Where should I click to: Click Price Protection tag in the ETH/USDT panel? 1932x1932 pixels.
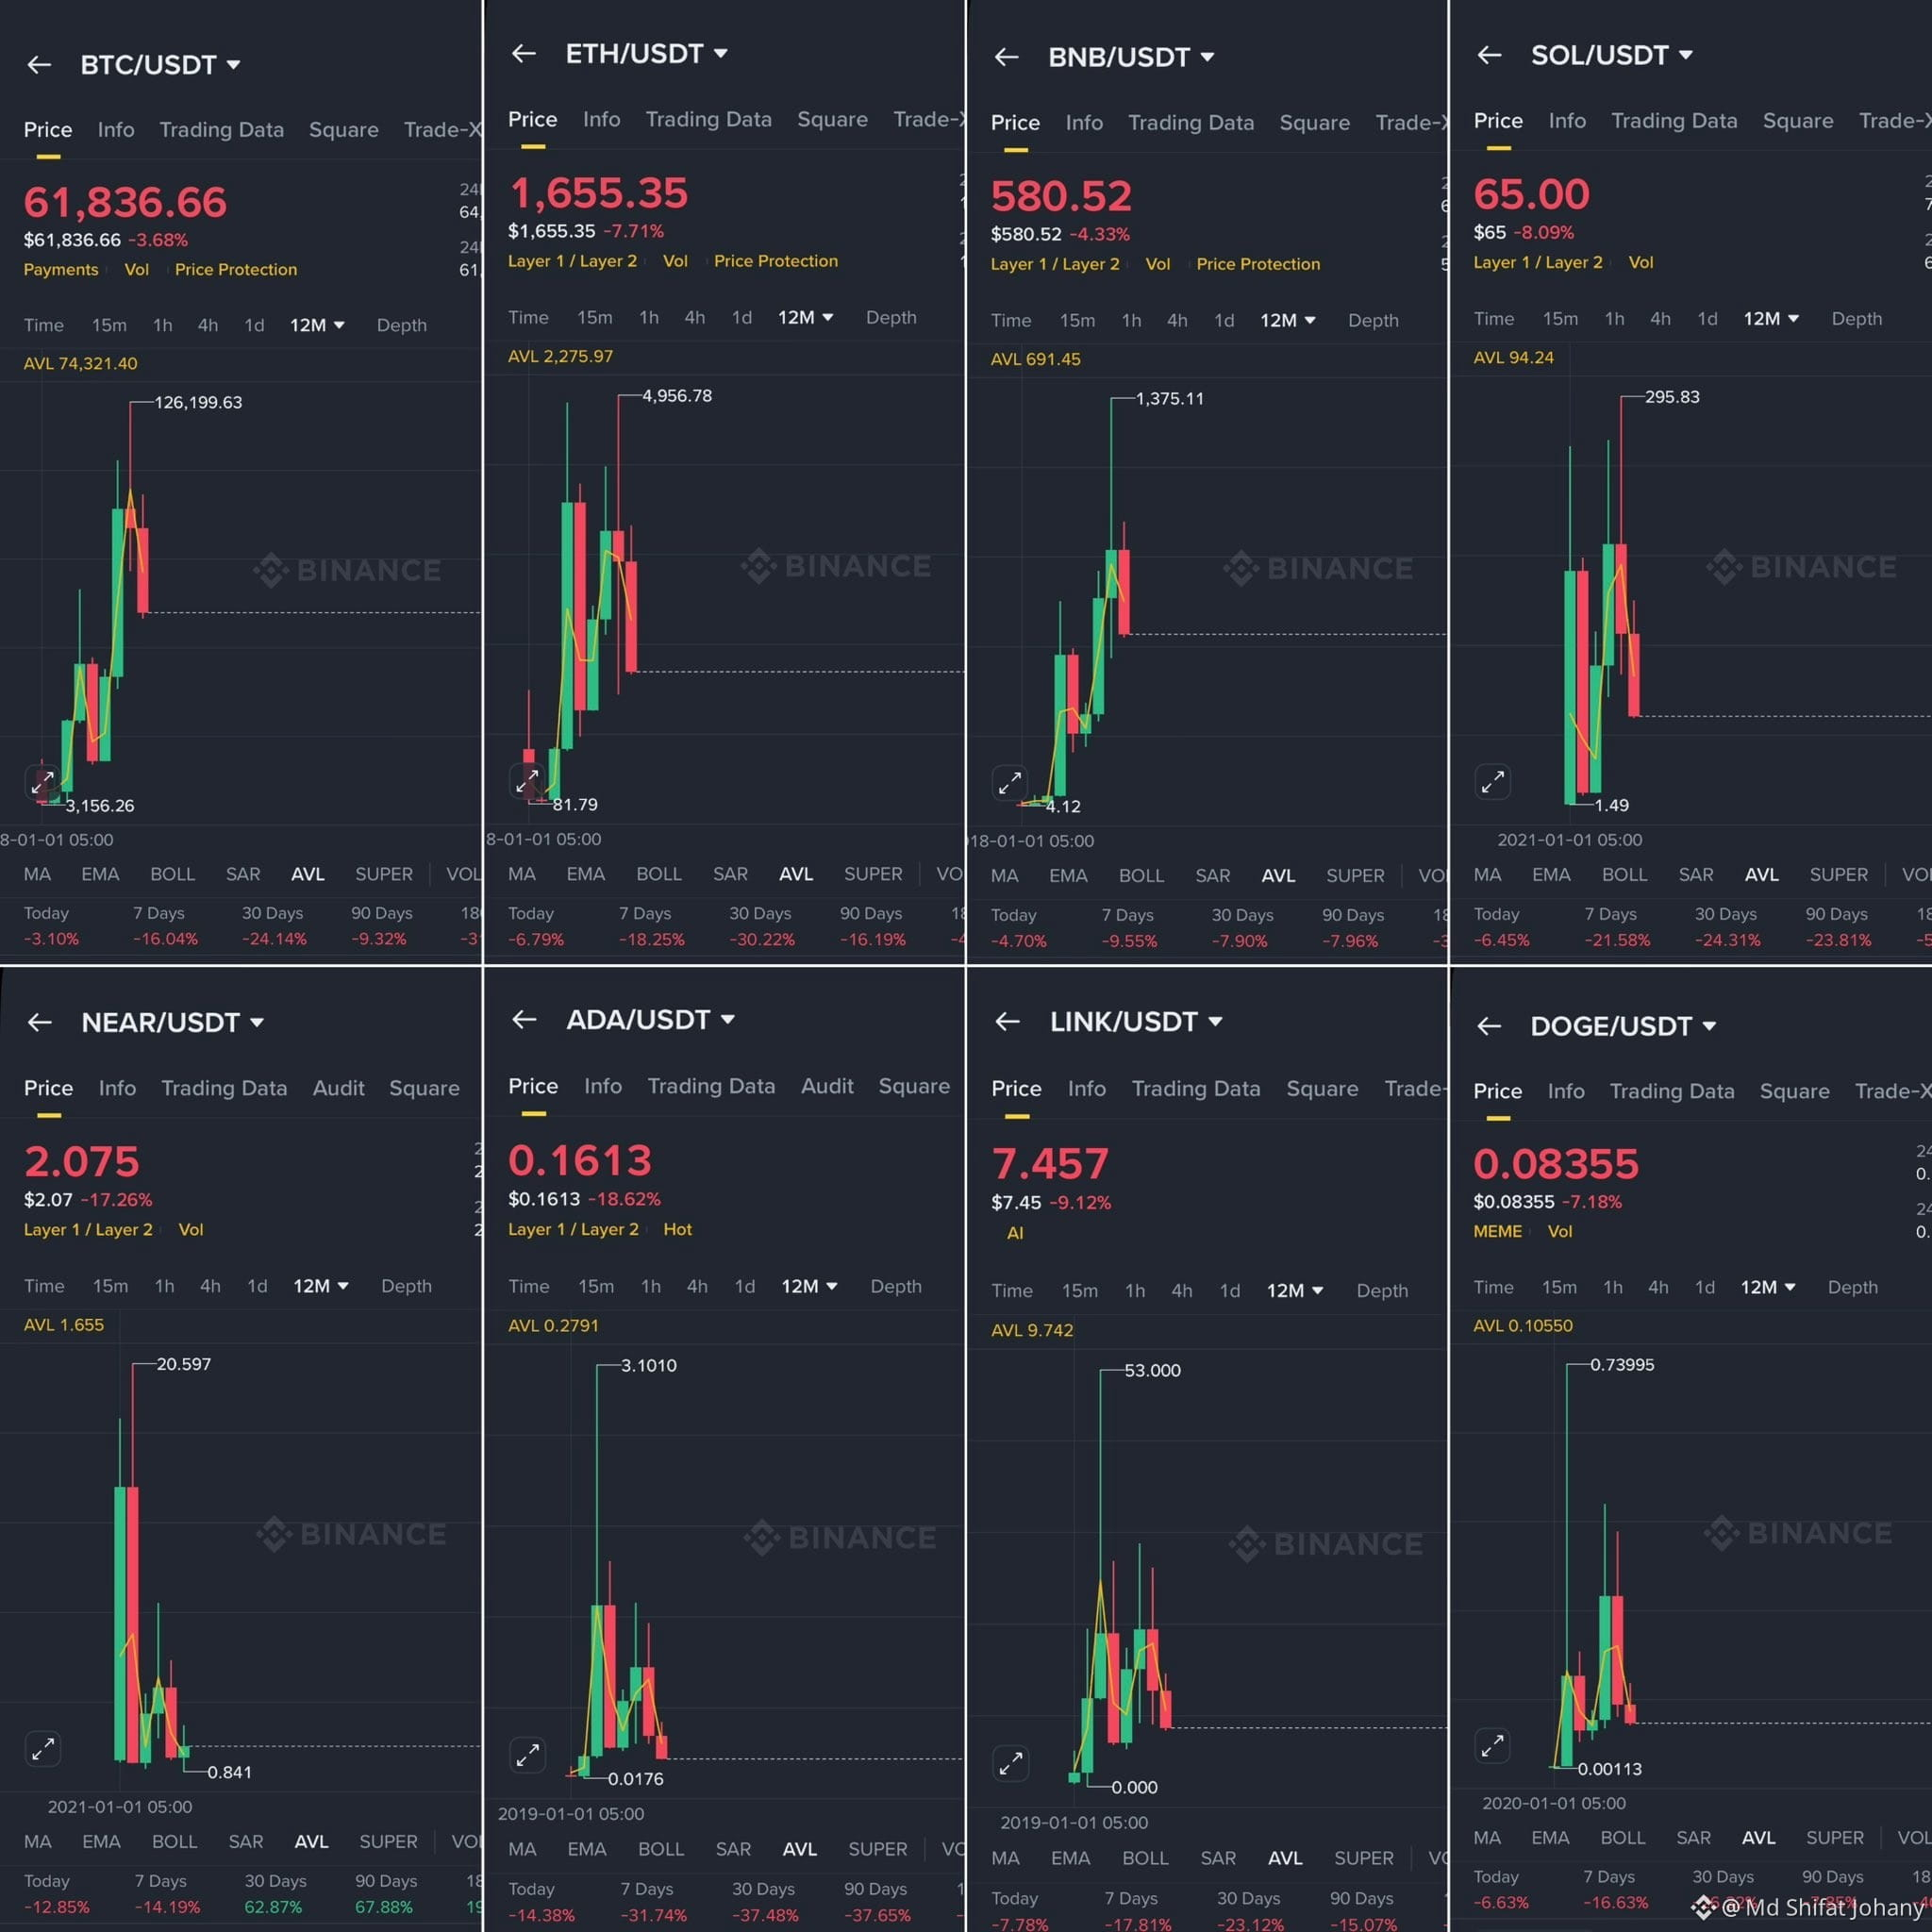[776, 261]
